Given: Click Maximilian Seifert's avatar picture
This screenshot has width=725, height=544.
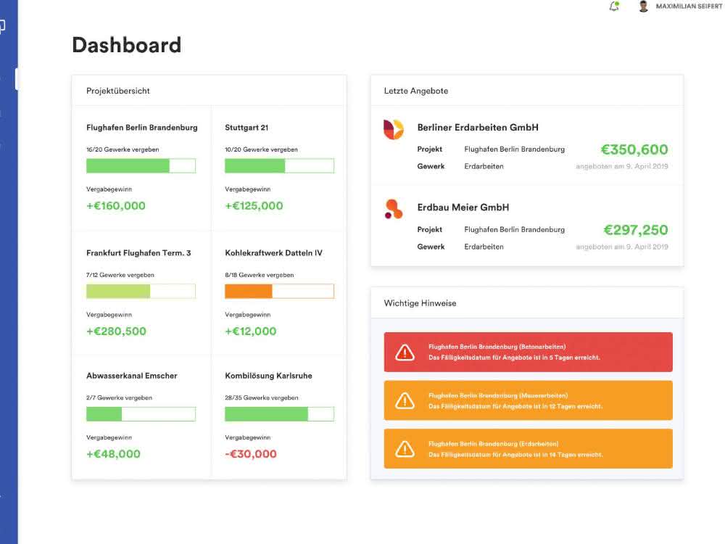Looking at the screenshot, I should pyautogui.click(x=643, y=6).
